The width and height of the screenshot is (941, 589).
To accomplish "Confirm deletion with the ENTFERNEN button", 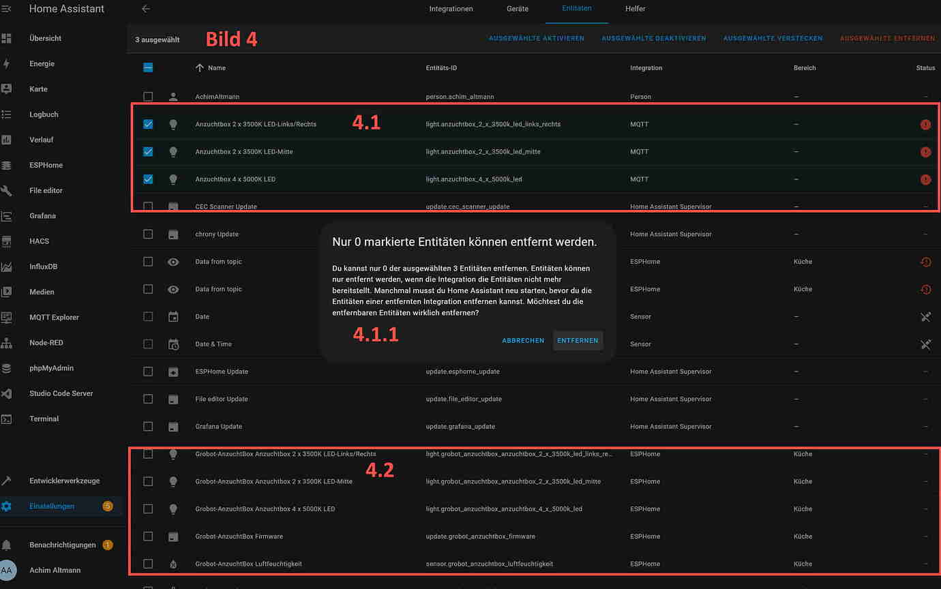I will pos(578,340).
